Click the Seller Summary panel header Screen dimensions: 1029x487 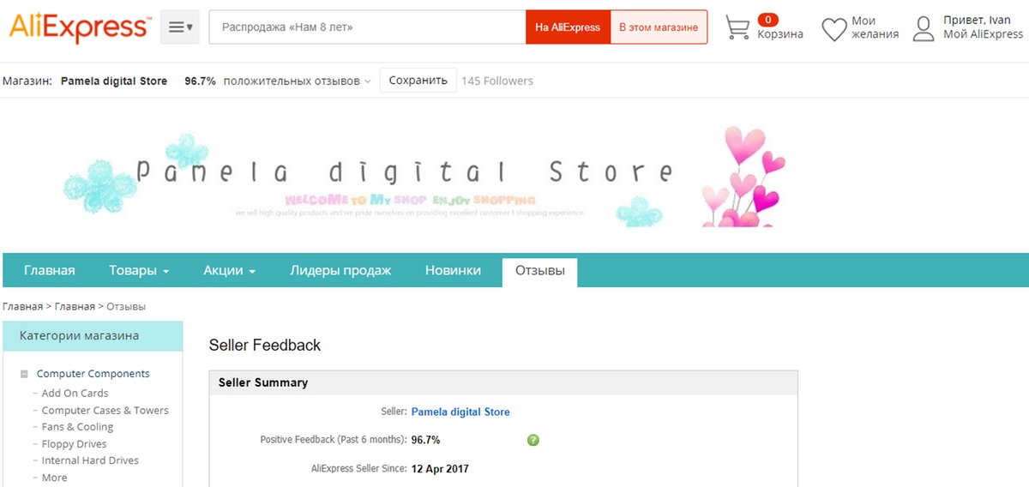click(x=503, y=382)
